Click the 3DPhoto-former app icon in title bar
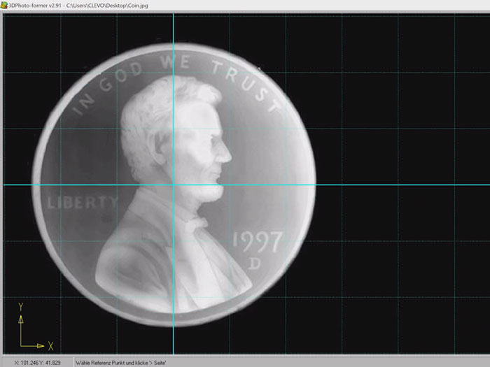The width and height of the screenshot is (490, 367). pyautogui.click(x=5, y=5)
